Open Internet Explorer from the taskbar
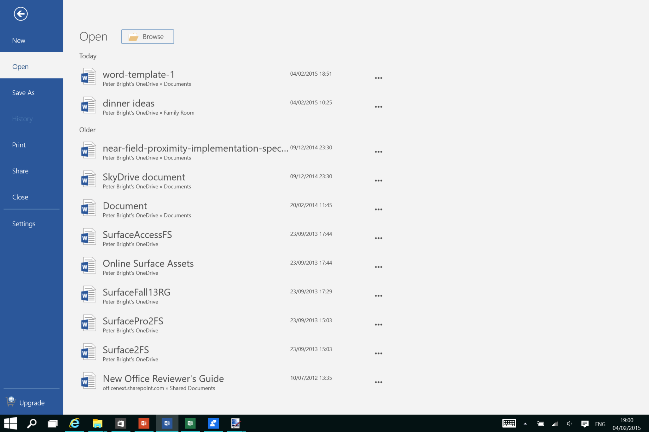The height and width of the screenshot is (432, 649). [x=74, y=423]
